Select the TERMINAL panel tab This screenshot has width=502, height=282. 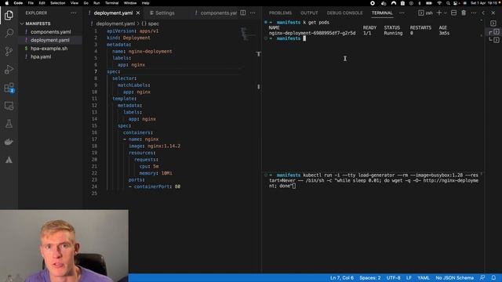click(x=382, y=13)
